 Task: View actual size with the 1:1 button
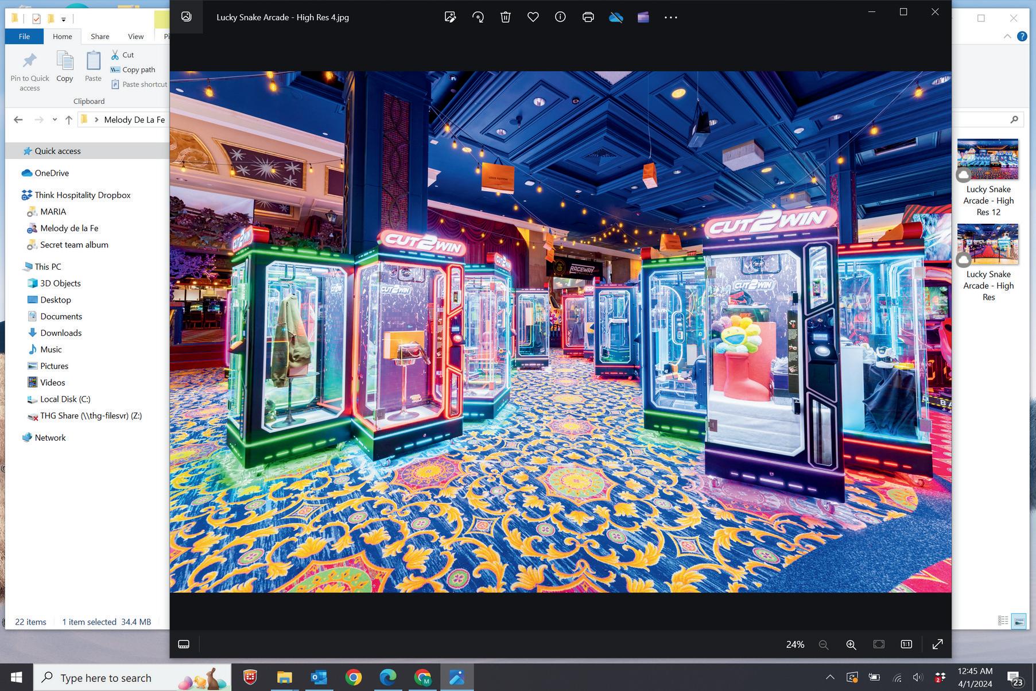tap(906, 645)
